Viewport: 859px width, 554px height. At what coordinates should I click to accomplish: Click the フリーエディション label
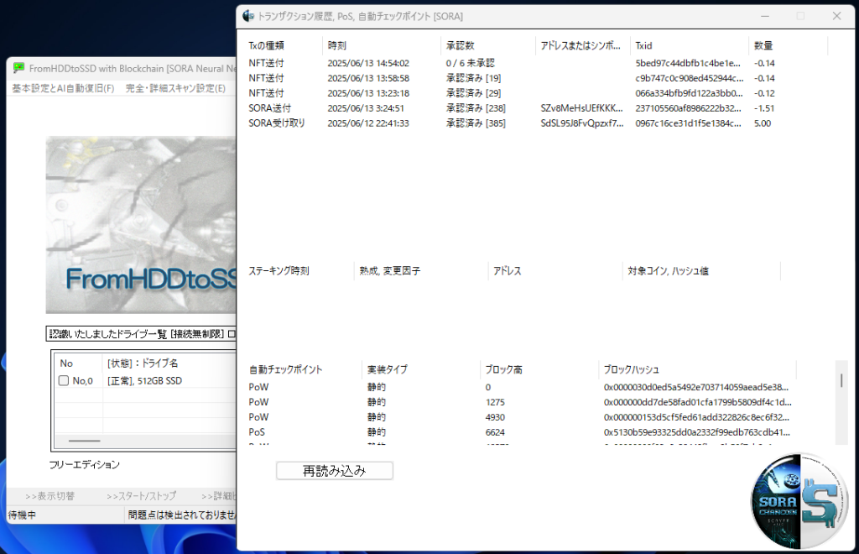coord(85,465)
